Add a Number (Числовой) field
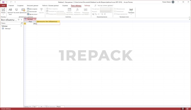 click(x=16, y=11)
